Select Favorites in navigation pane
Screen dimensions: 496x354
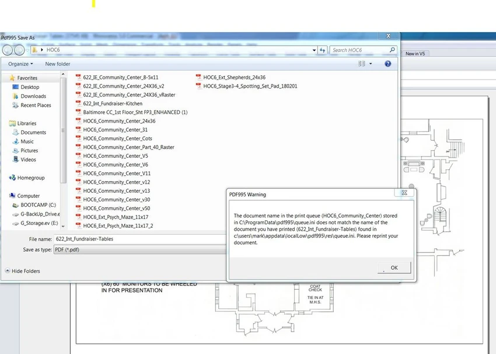pos(27,78)
